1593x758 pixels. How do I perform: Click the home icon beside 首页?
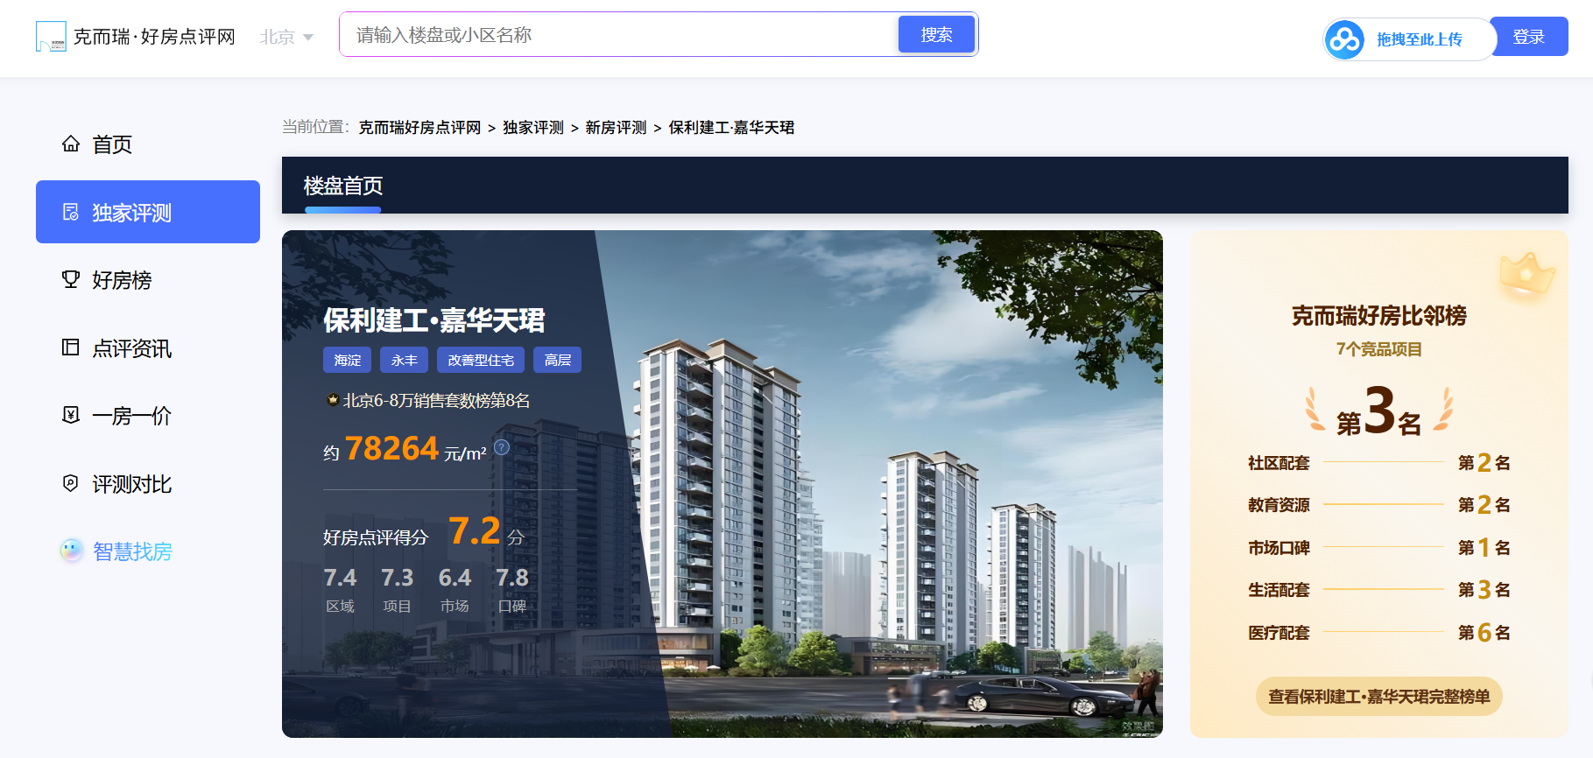71,144
